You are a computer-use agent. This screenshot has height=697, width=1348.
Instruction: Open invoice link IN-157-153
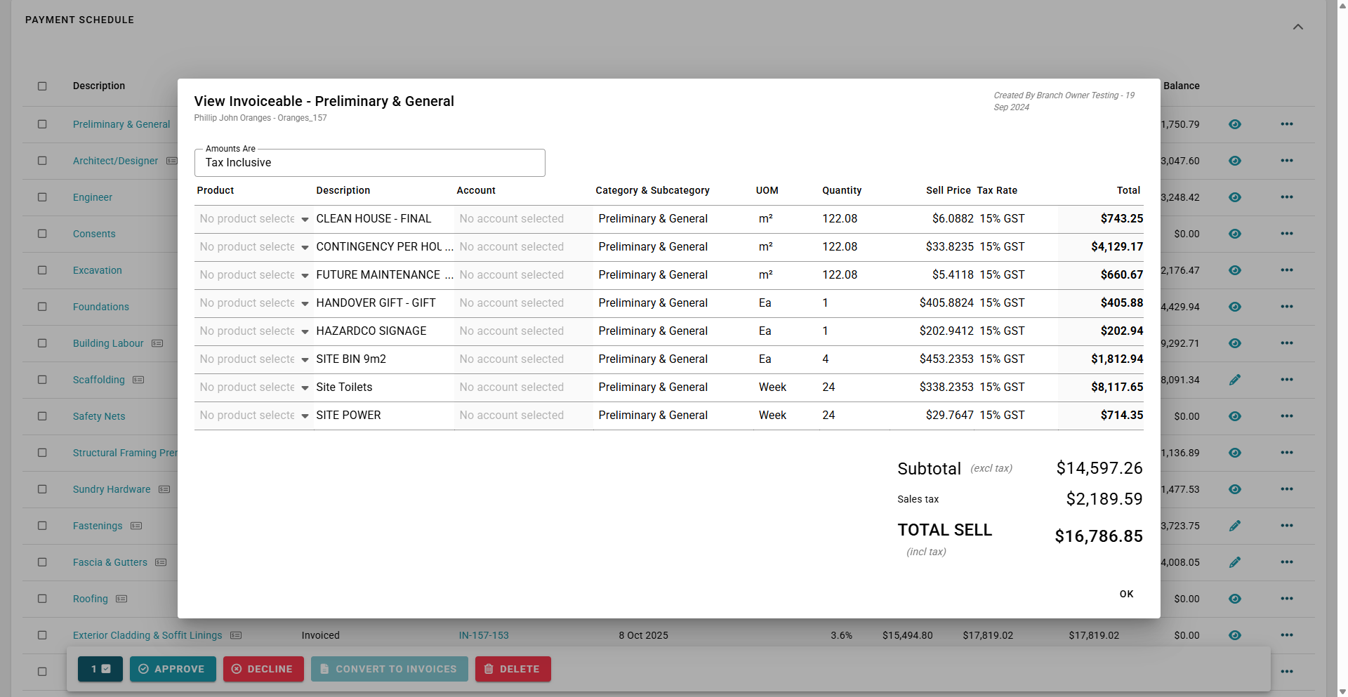coord(484,635)
